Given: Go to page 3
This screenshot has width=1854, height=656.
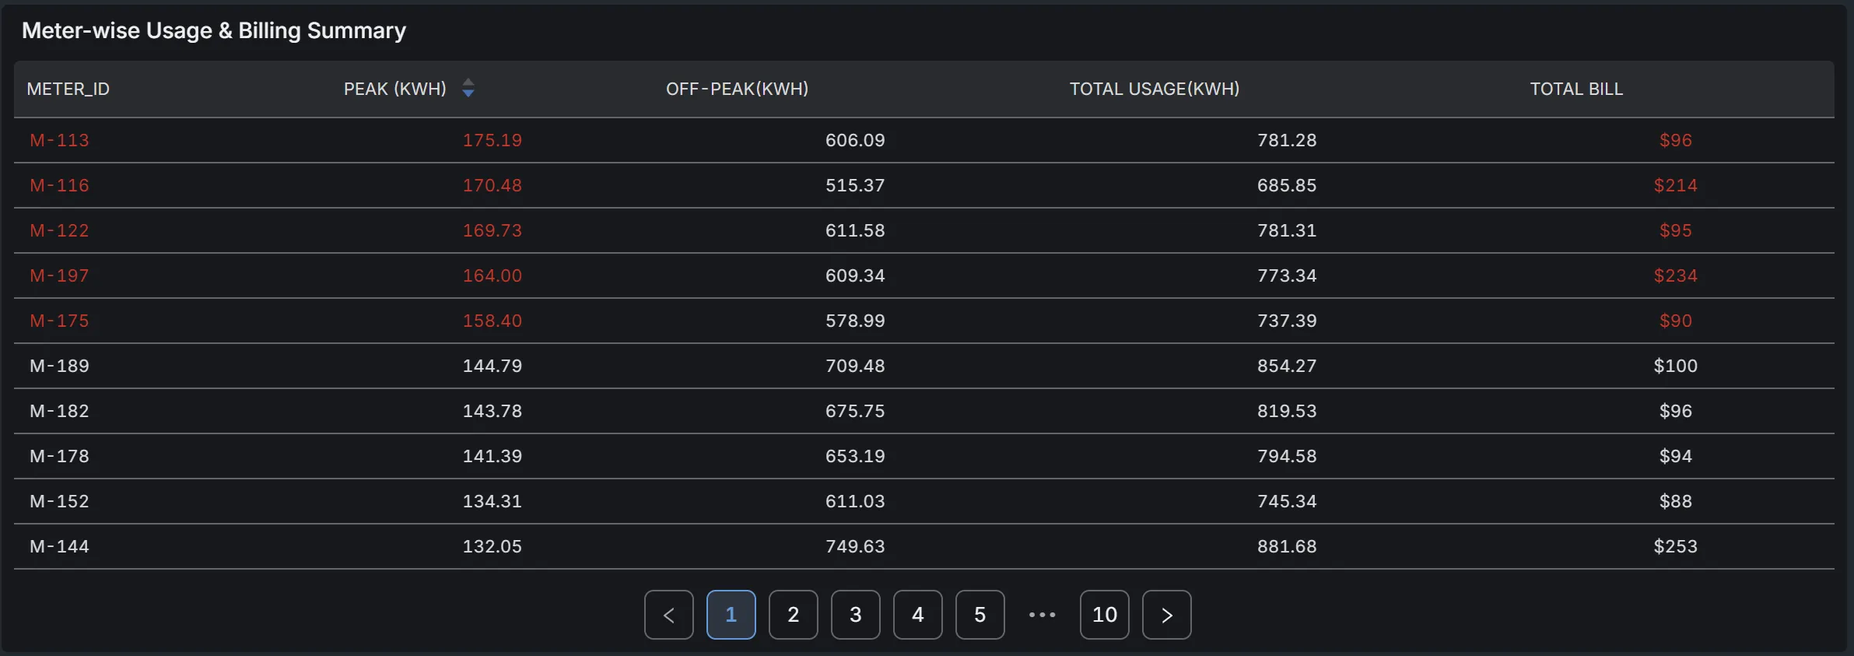Looking at the screenshot, I should coord(855,615).
